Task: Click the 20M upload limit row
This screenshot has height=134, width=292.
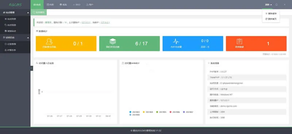Action: pos(247,112)
